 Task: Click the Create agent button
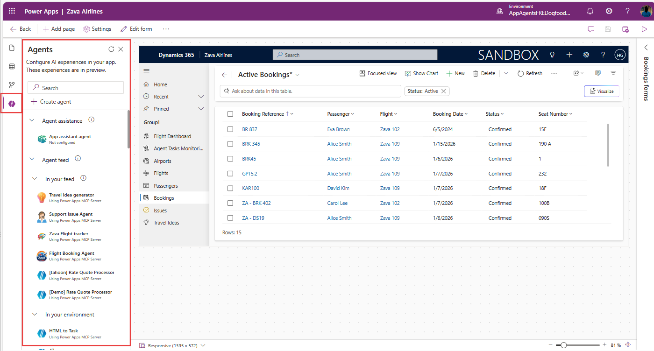[x=52, y=101]
